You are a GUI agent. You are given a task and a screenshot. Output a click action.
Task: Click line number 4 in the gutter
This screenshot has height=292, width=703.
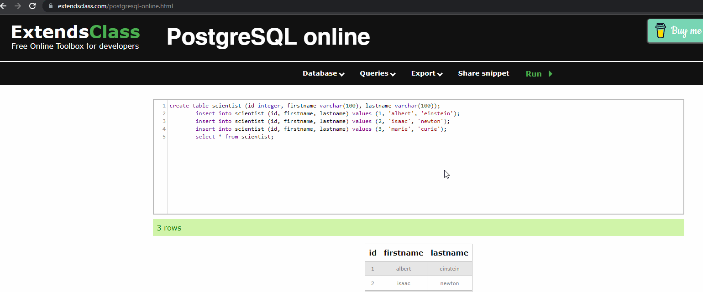tap(164, 129)
